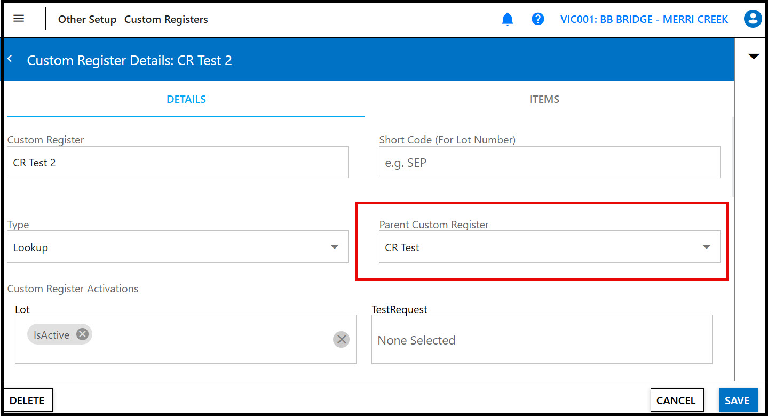
Task: Focus the Short Code input field
Action: tap(549, 163)
